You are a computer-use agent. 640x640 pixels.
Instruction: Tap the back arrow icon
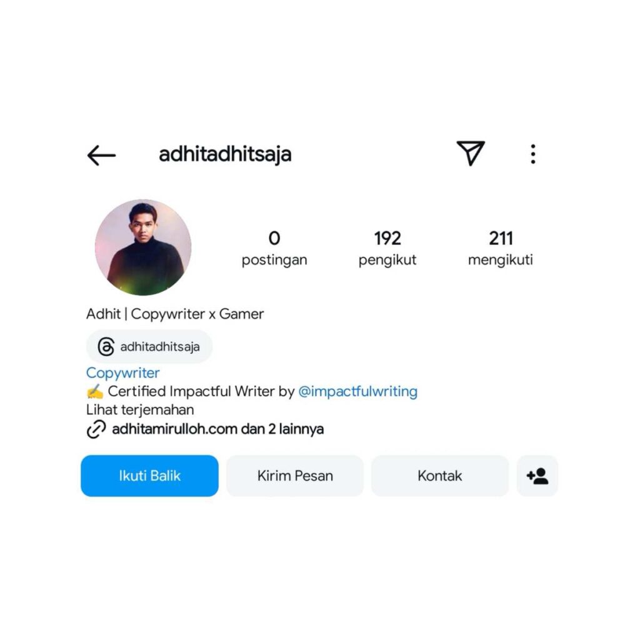point(101,155)
